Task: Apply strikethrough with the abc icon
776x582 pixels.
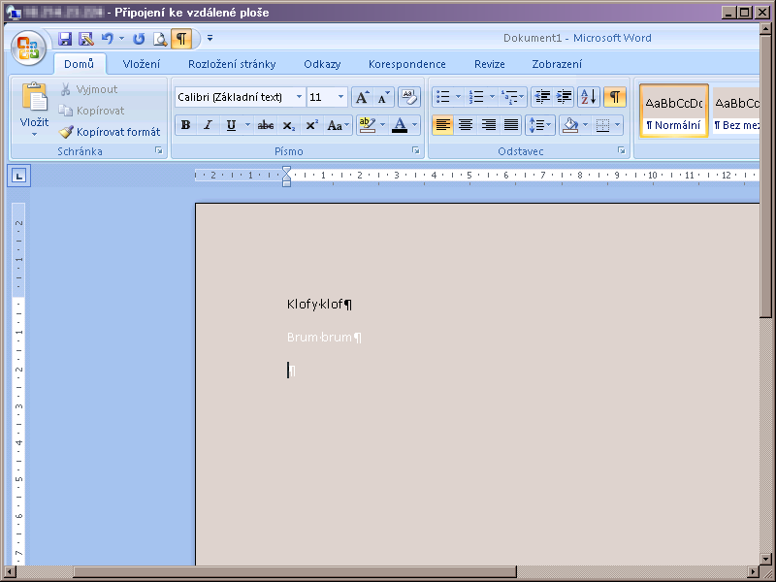Action: 265,125
